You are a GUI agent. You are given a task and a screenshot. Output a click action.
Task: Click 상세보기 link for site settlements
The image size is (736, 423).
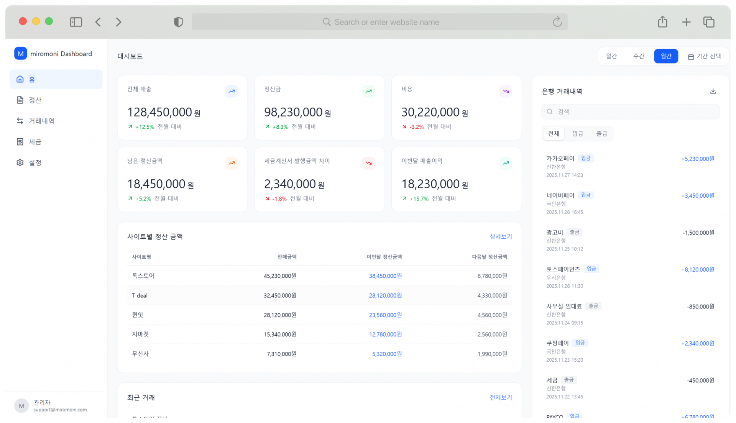501,237
